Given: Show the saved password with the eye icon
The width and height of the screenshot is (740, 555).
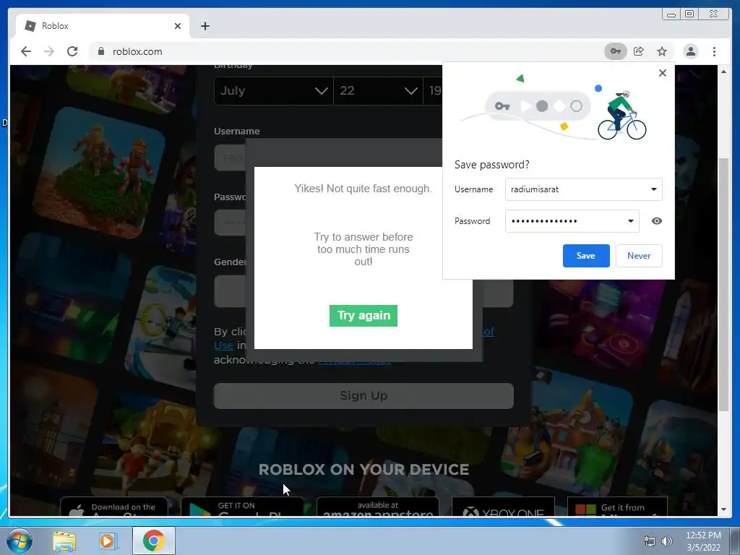Looking at the screenshot, I should coord(656,221).
